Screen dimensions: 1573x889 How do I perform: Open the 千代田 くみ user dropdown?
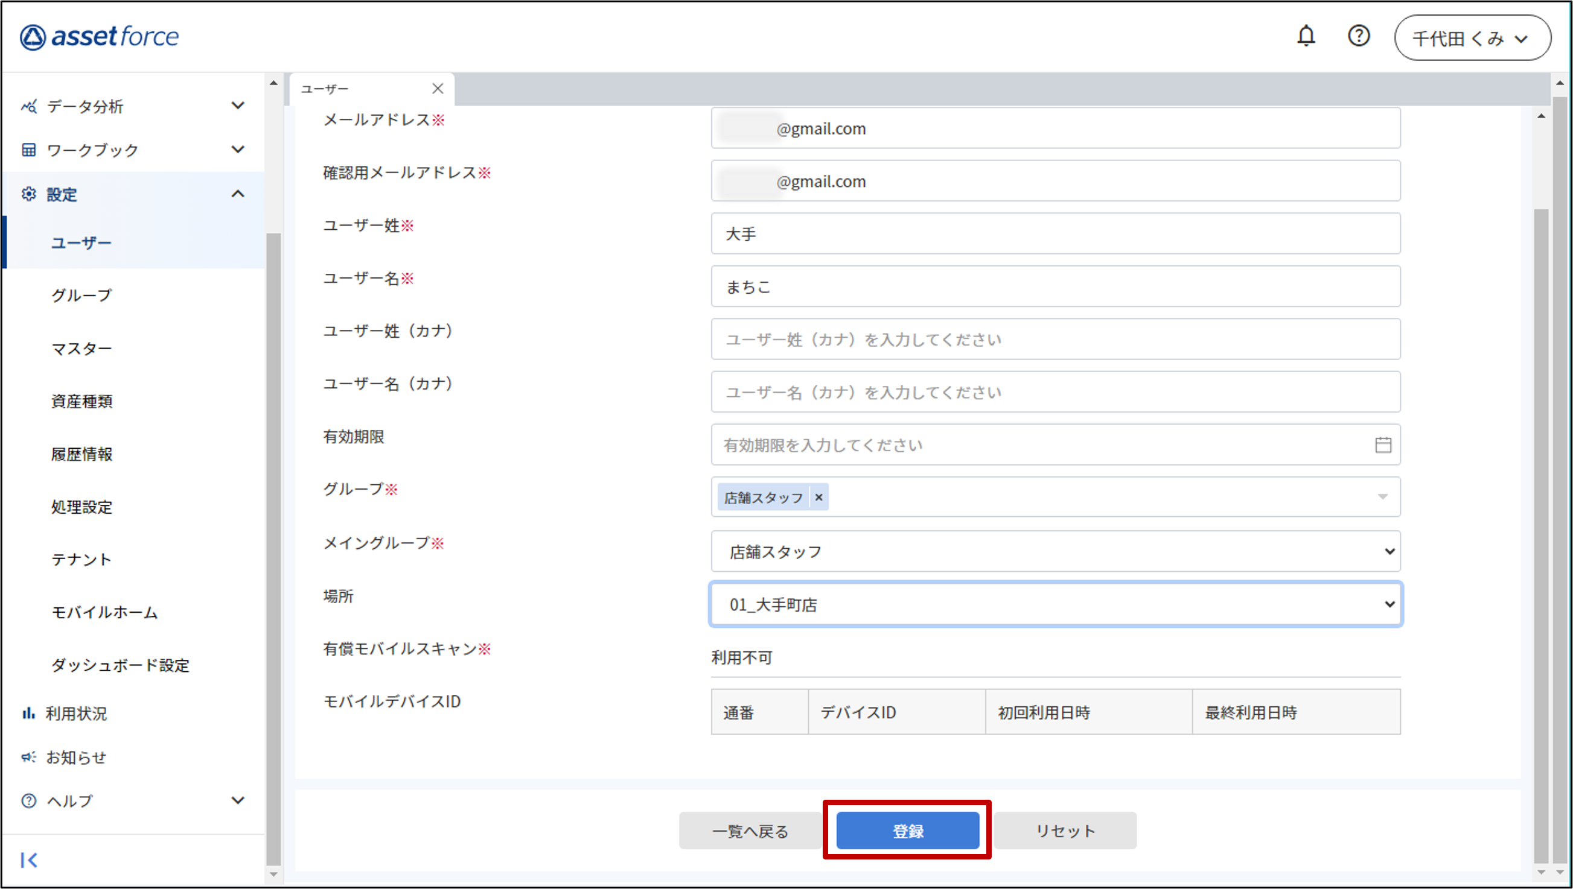tap(1472, 39)
